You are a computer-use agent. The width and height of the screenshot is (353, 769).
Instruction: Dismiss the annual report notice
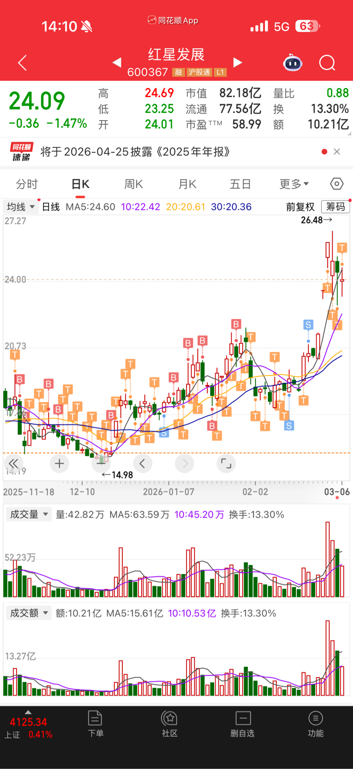[x=337, y=152]
